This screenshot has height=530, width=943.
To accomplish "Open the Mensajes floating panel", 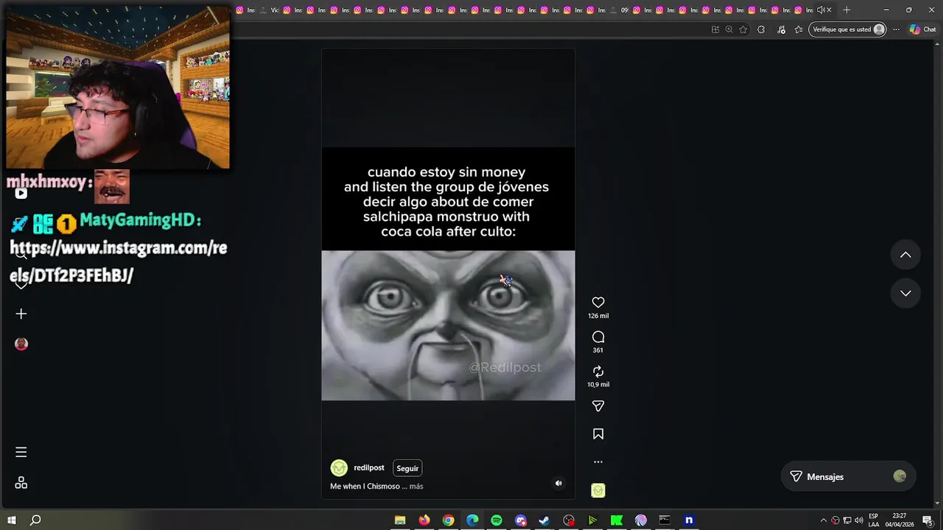I will [848, 477].
